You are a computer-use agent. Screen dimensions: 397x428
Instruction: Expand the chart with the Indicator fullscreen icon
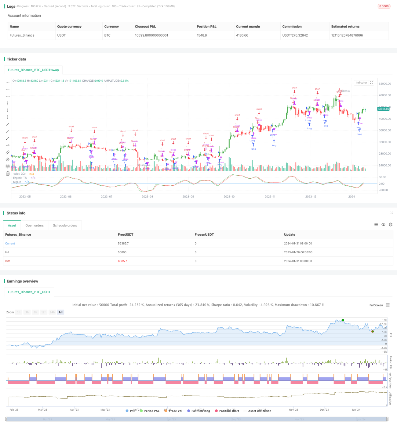point(371,83)
